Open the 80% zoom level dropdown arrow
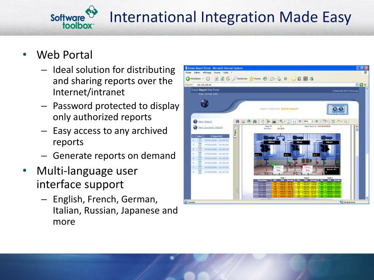 tap(313, 121)
